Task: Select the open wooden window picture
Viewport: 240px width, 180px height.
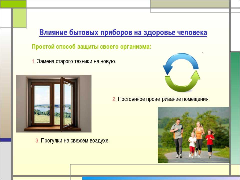Action: pos(54,103)
